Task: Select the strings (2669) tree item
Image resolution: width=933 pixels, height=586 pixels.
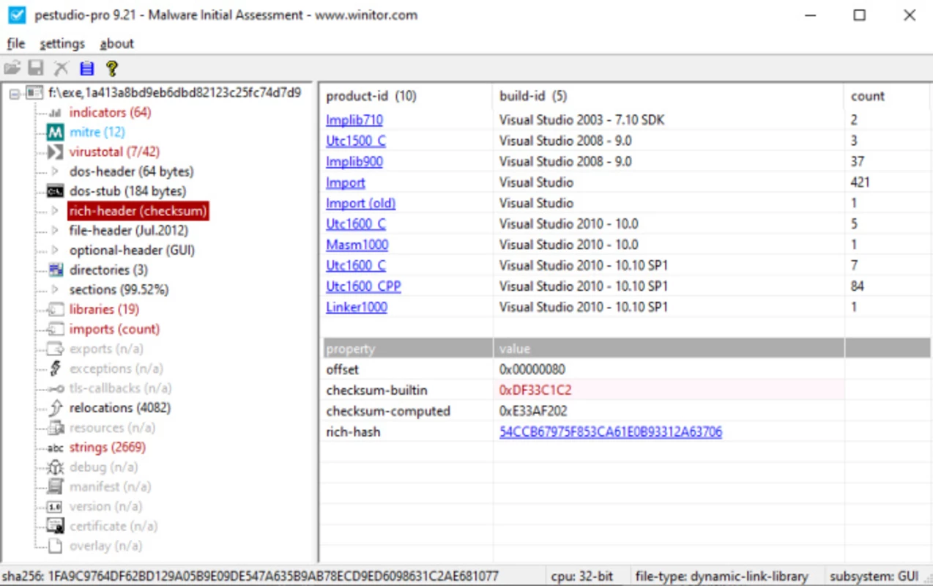Action: [x=108, y=448]
